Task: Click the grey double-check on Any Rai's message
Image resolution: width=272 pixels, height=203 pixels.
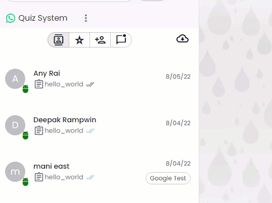Action: click(x=90, y=84)
